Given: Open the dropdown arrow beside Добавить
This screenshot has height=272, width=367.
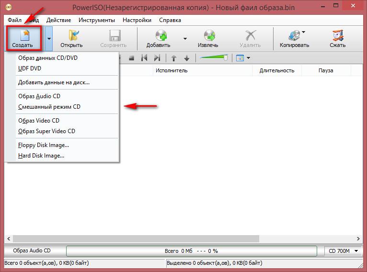Looking at the screenshot, I should click(185, 39).
